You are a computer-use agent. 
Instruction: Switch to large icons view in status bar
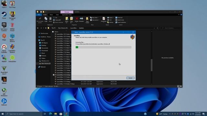[181, 86]
